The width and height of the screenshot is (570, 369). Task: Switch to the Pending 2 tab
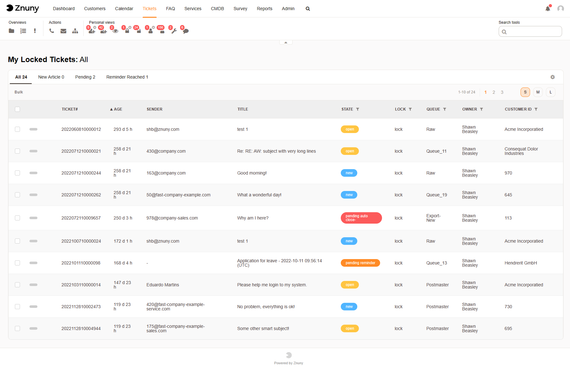coord(85,77)
